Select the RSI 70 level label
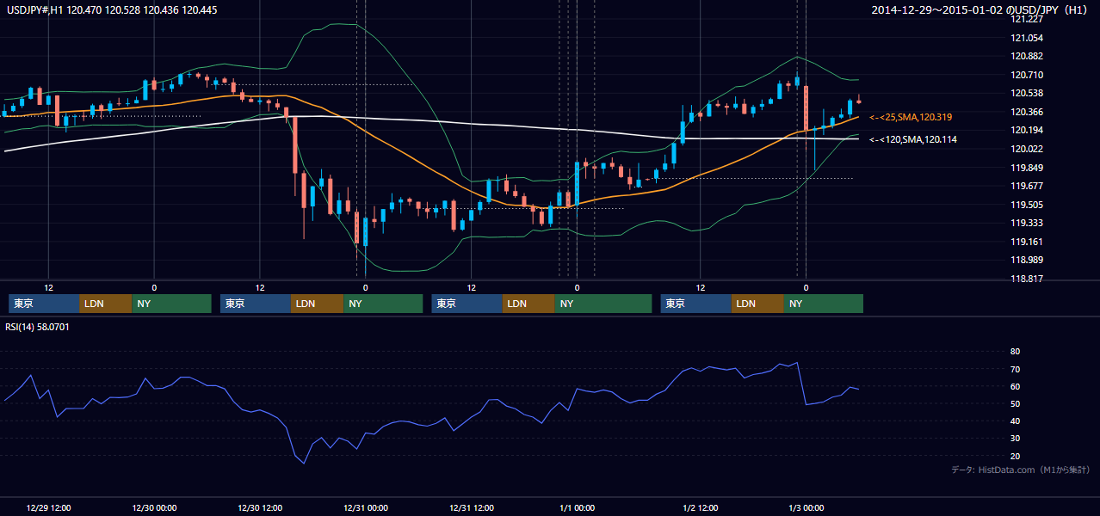This screenshot has width=1100, height=516. (x=1015, y=369)
